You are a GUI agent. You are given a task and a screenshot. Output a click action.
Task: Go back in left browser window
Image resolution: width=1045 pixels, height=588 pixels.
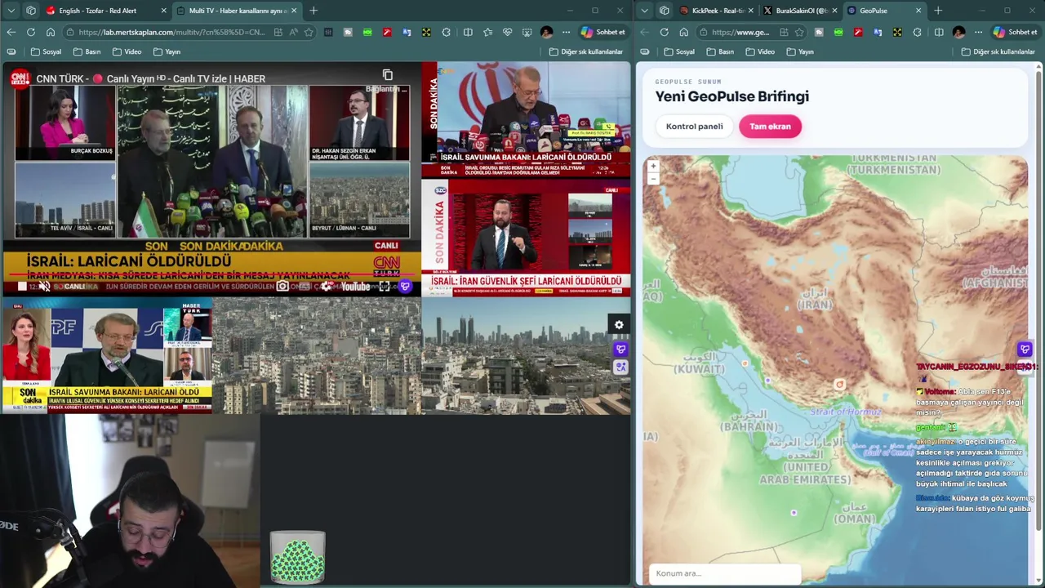(x=11, y=32)
